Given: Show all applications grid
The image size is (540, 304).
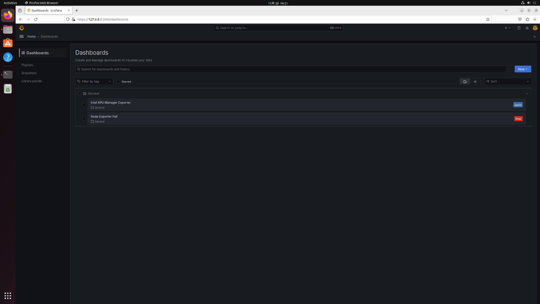Looking at the screenshot, I should point(8,296).
